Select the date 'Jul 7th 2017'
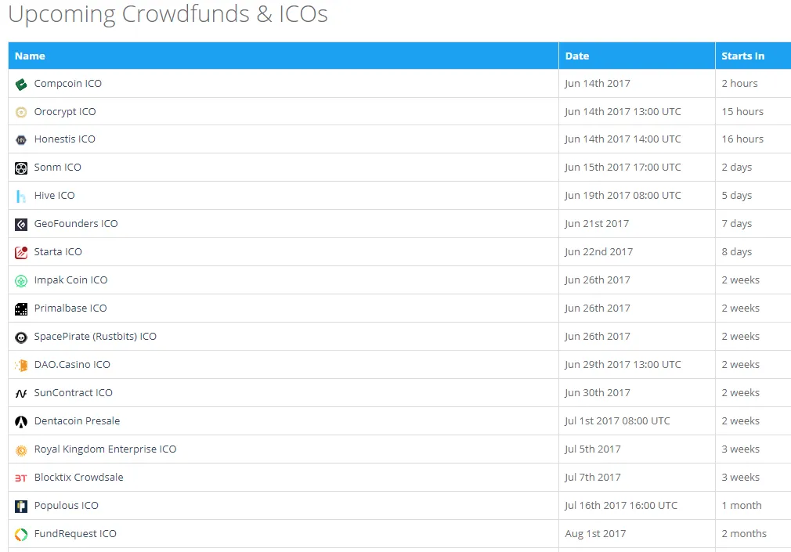The height and width of the screenshot is (552, 791). pos(593,478)
